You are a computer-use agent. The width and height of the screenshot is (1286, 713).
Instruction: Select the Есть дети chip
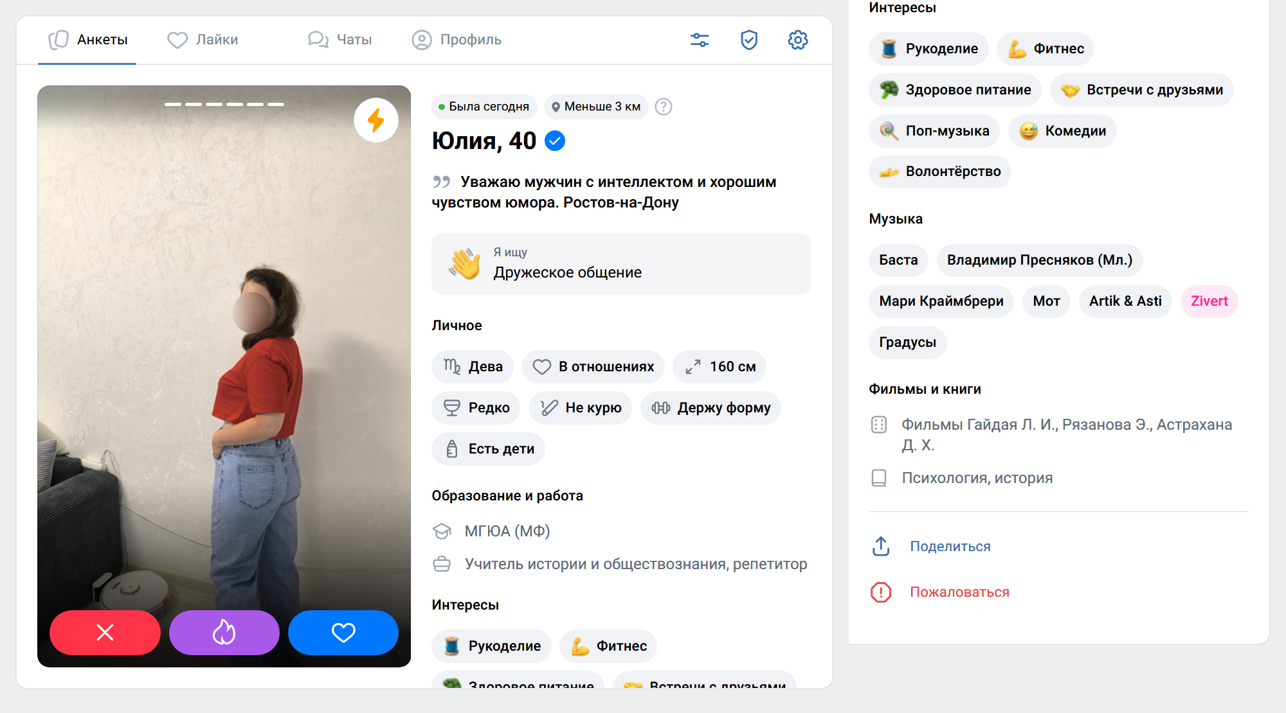[x=488, y=449]
